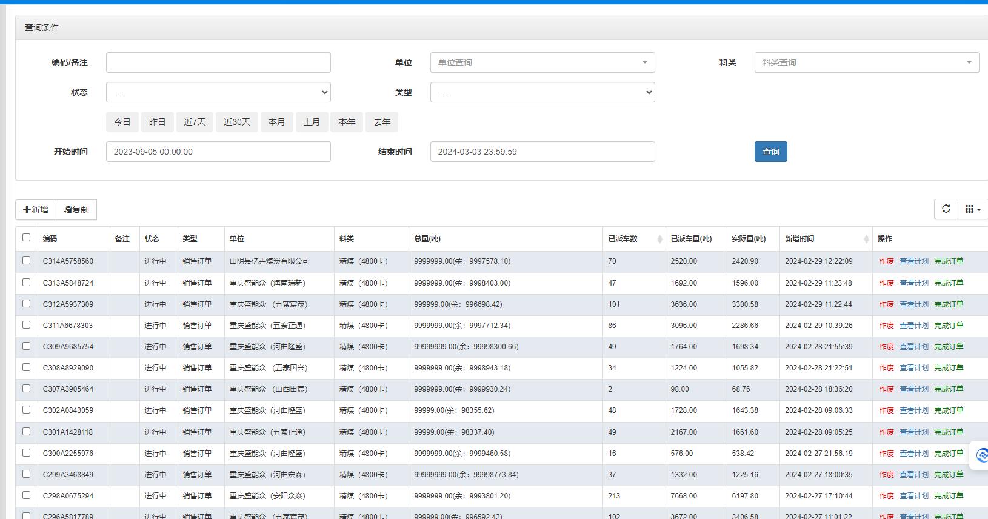Toggle the select-all checkbox in table header
The width and height of the screenshot is (988, 519).
[26, 238]
